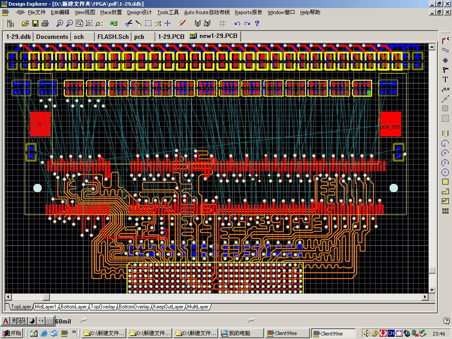Viewport: 452px width, 339px height.
Task: Expand the Auto Route自动布线 menu
Action: [207, 12]
